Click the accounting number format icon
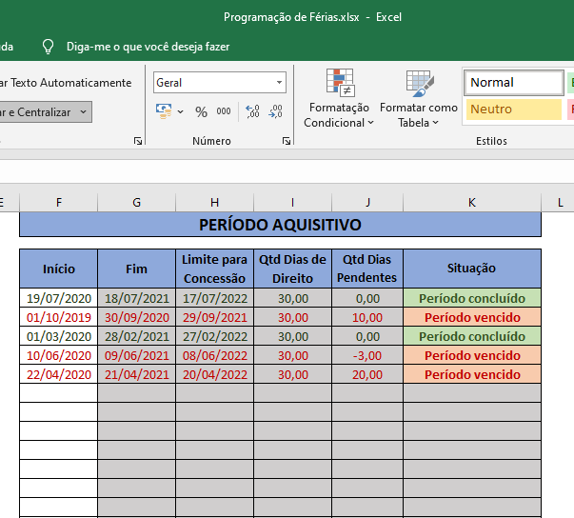Viewport: 574px width, 518px height. click(164, 111)
